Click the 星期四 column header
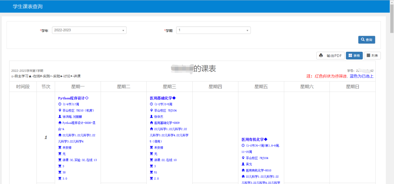The height and width of the screenshot is (184, 394). 215,87
